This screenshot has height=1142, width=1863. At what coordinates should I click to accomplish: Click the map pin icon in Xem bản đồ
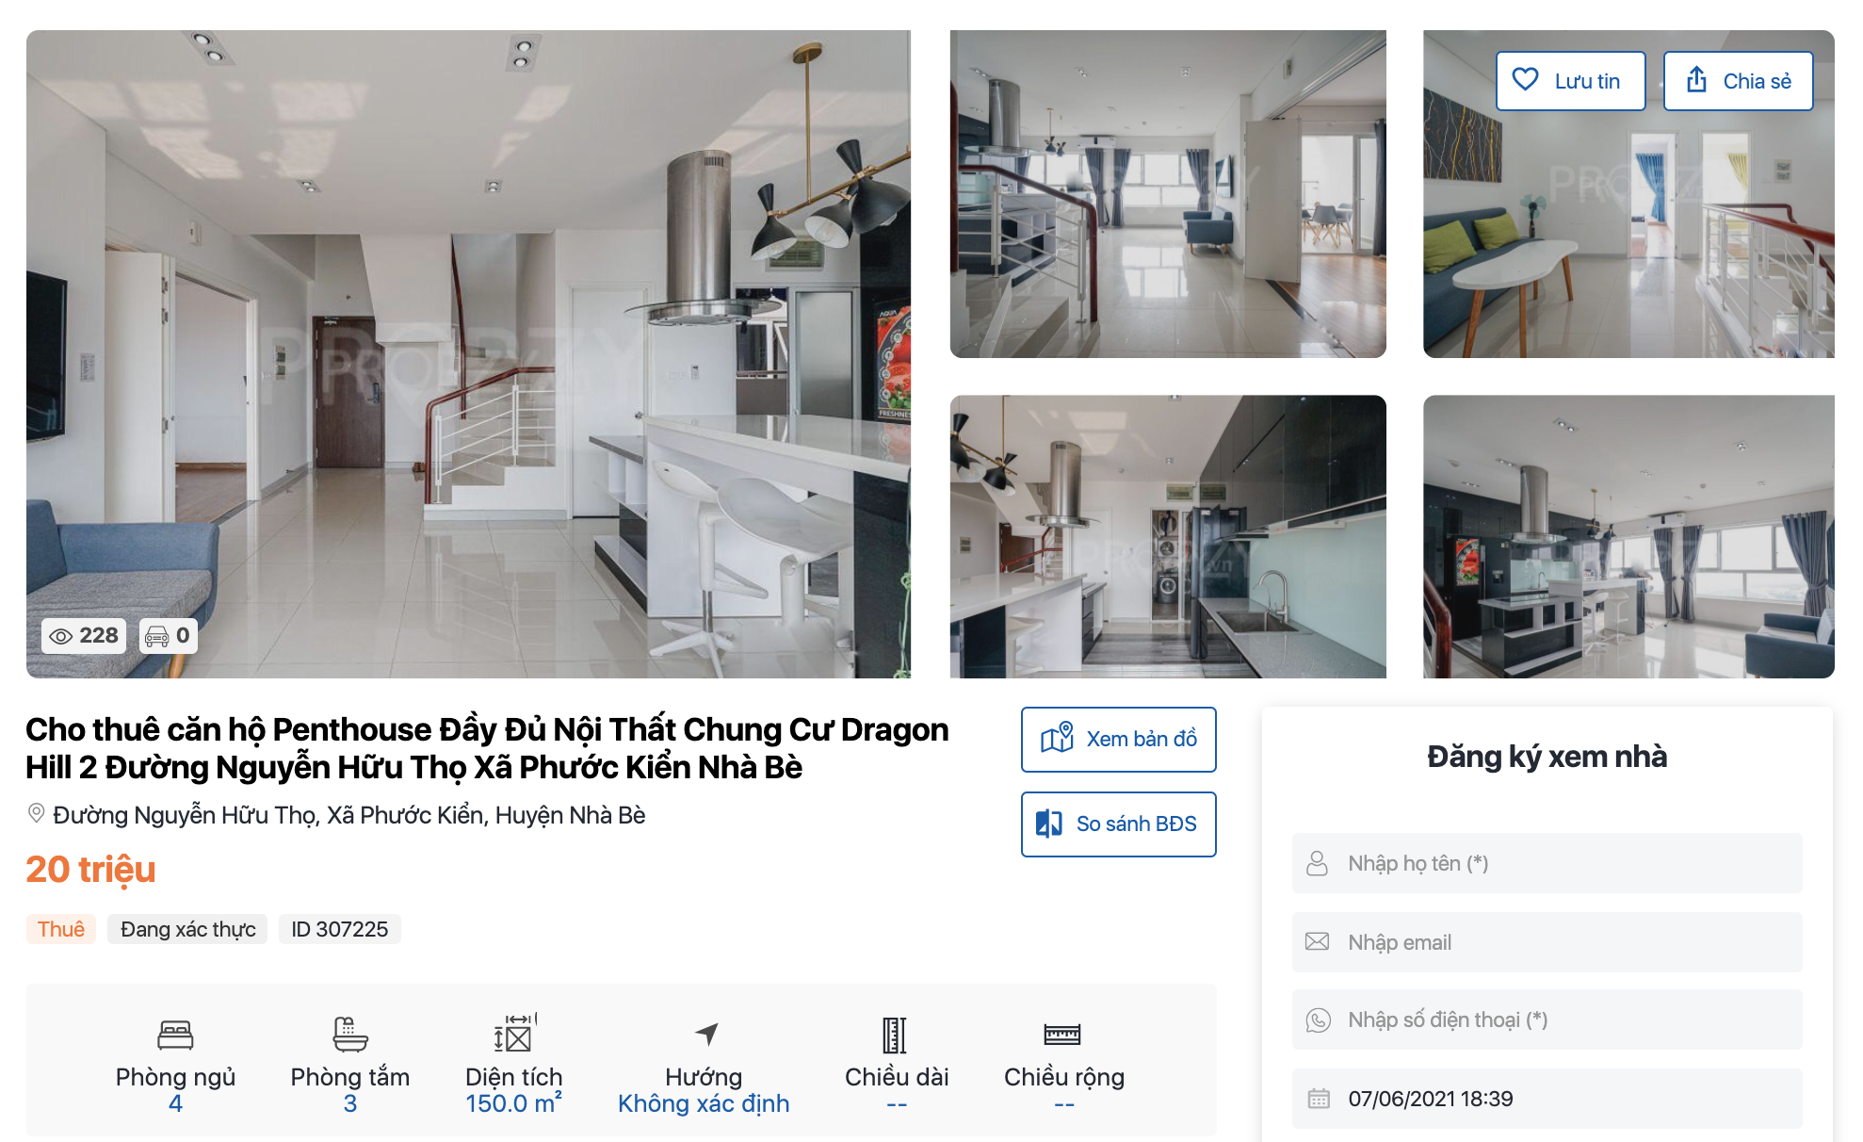tap(1057, 738)
